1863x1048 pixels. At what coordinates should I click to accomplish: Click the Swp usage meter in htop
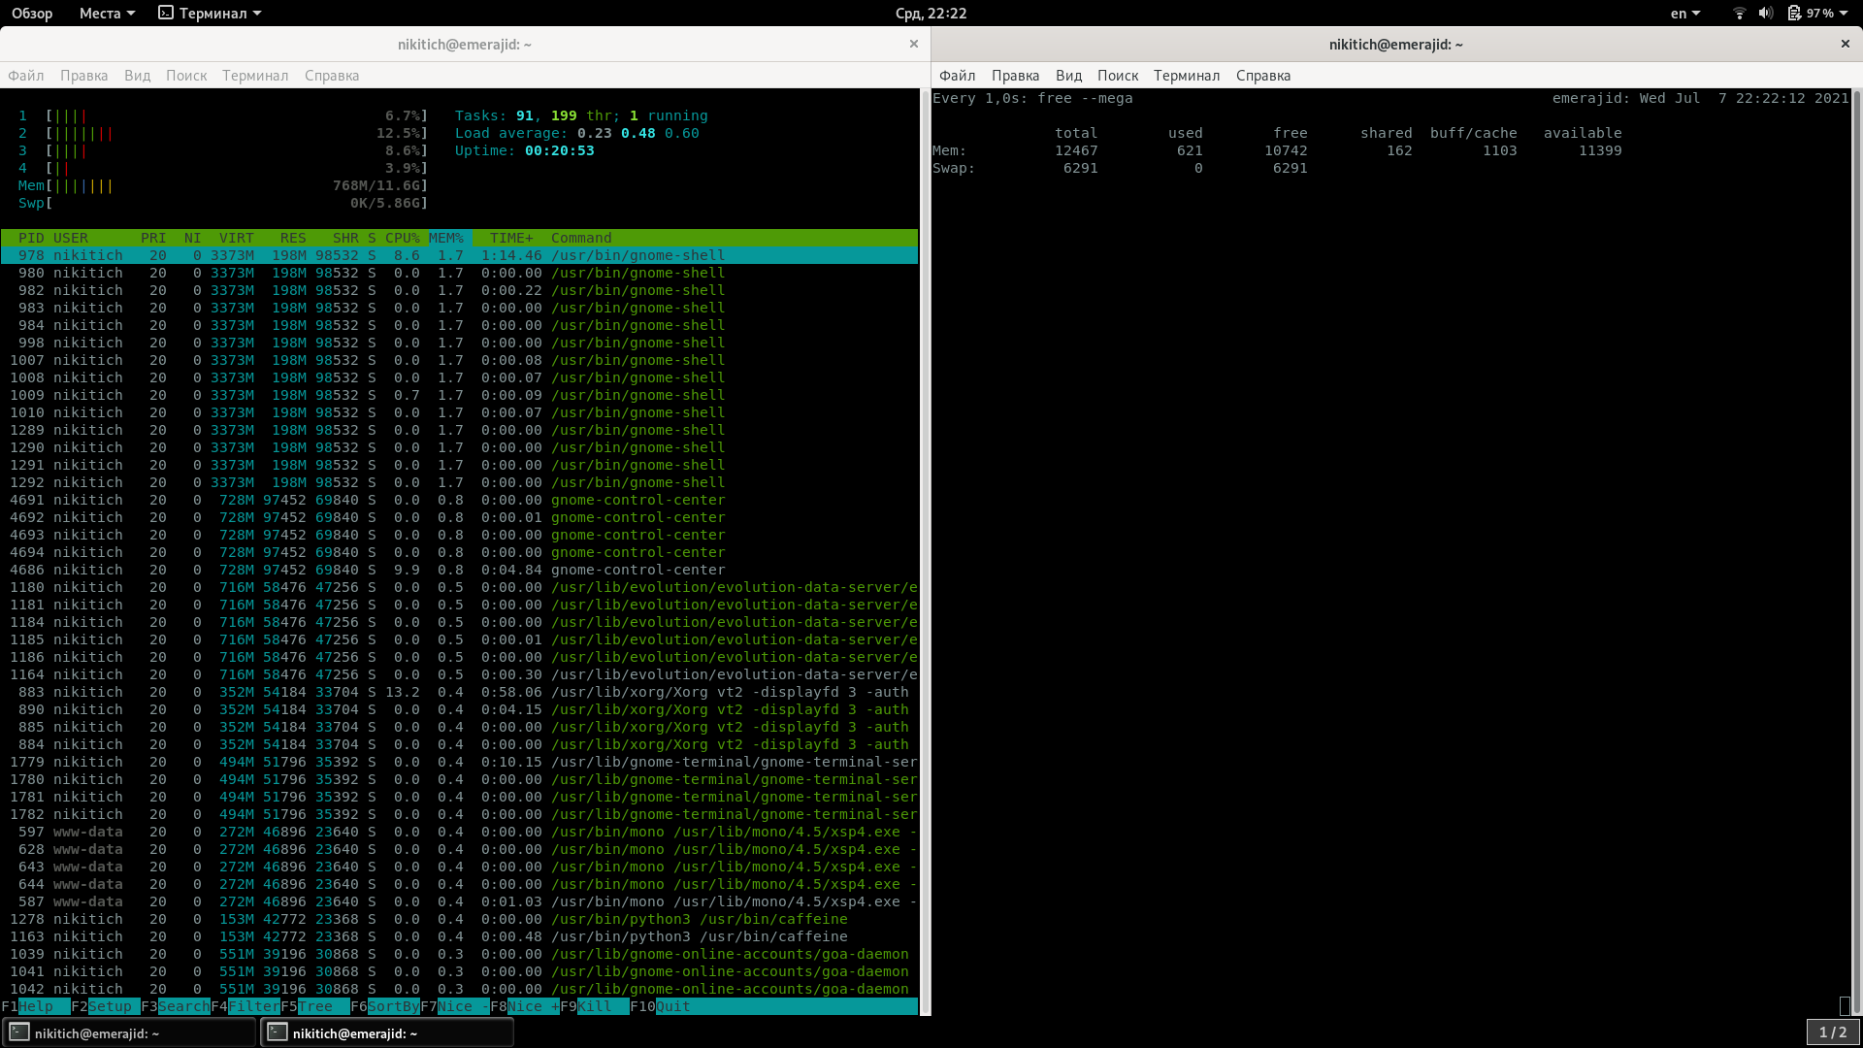pyautogui.click(x=223, y=203)
